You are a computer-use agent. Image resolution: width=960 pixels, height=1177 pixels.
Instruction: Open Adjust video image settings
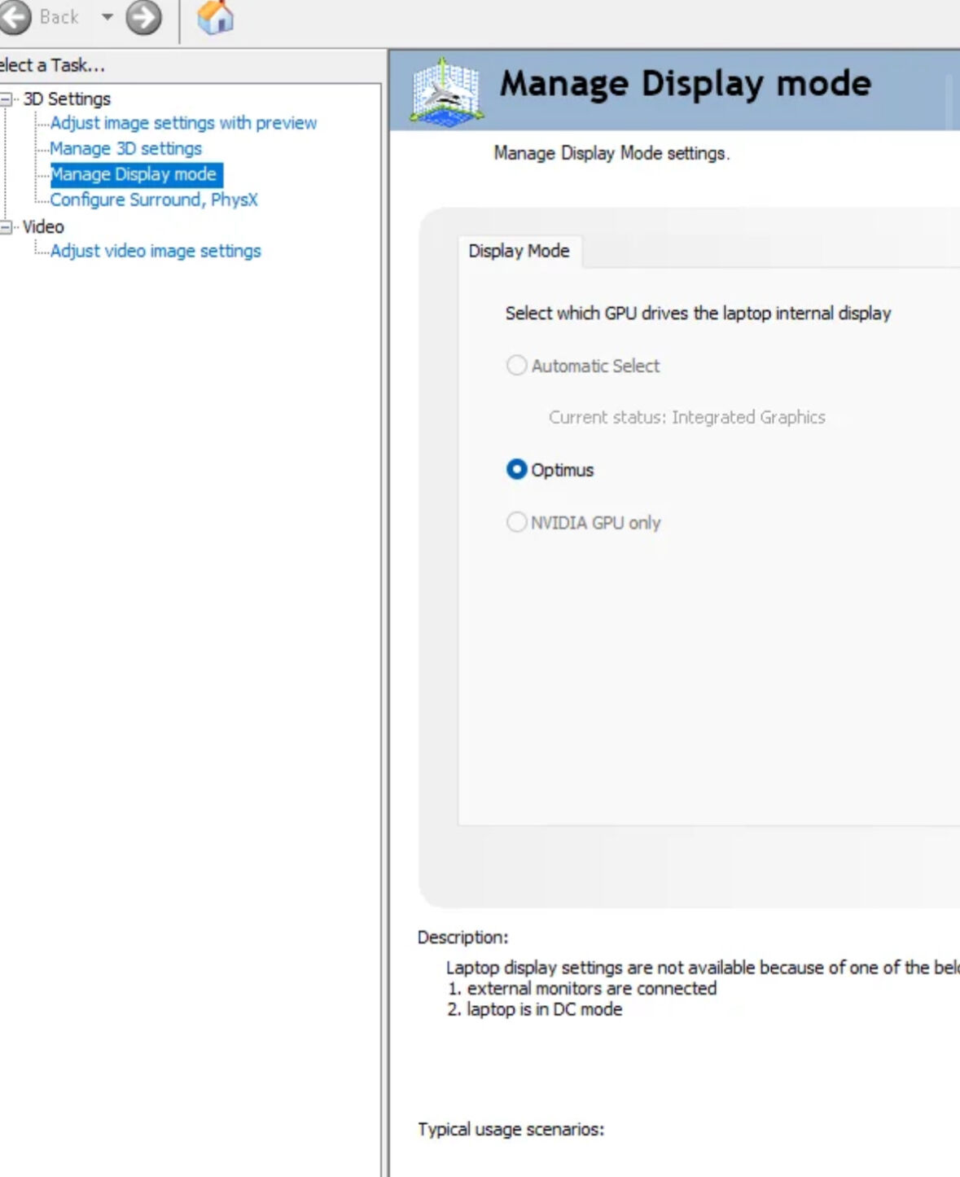(x=156, y=251)
